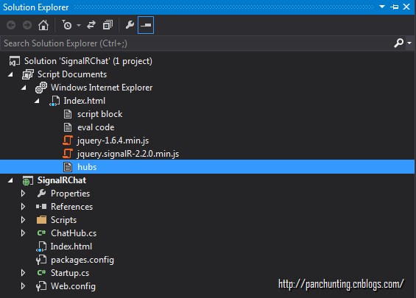Collapse Index.html under Internet Explorer

point(37,101)
